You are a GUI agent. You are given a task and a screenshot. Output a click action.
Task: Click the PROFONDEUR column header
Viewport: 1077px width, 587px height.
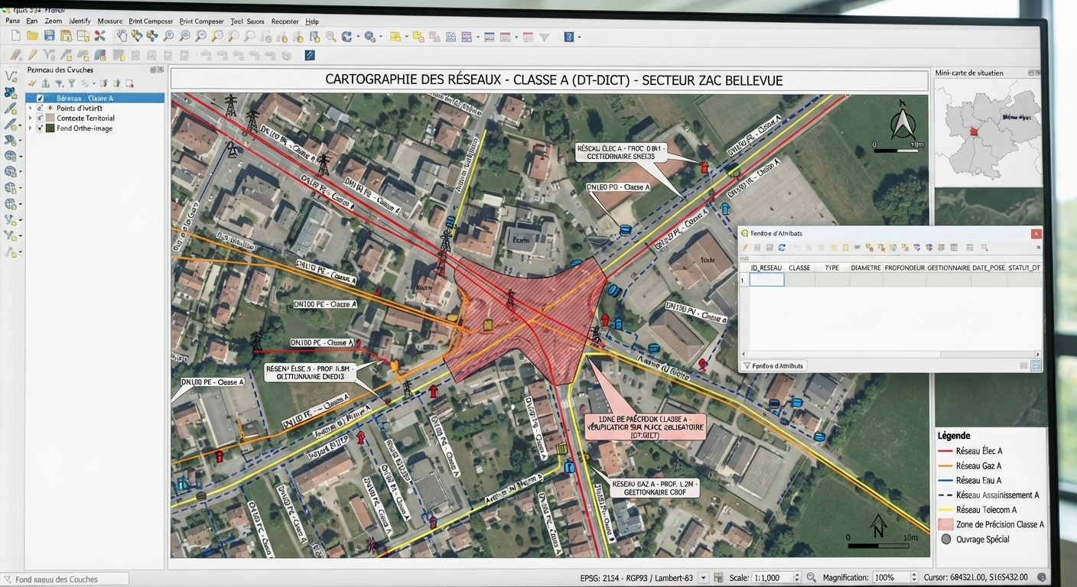pyautogui.click(x=905, y=268)
